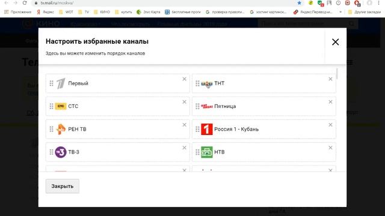This screenshot has height=216, width=385.
Task: Bookmark this page with star icon
Action: [x=299, y=3]
